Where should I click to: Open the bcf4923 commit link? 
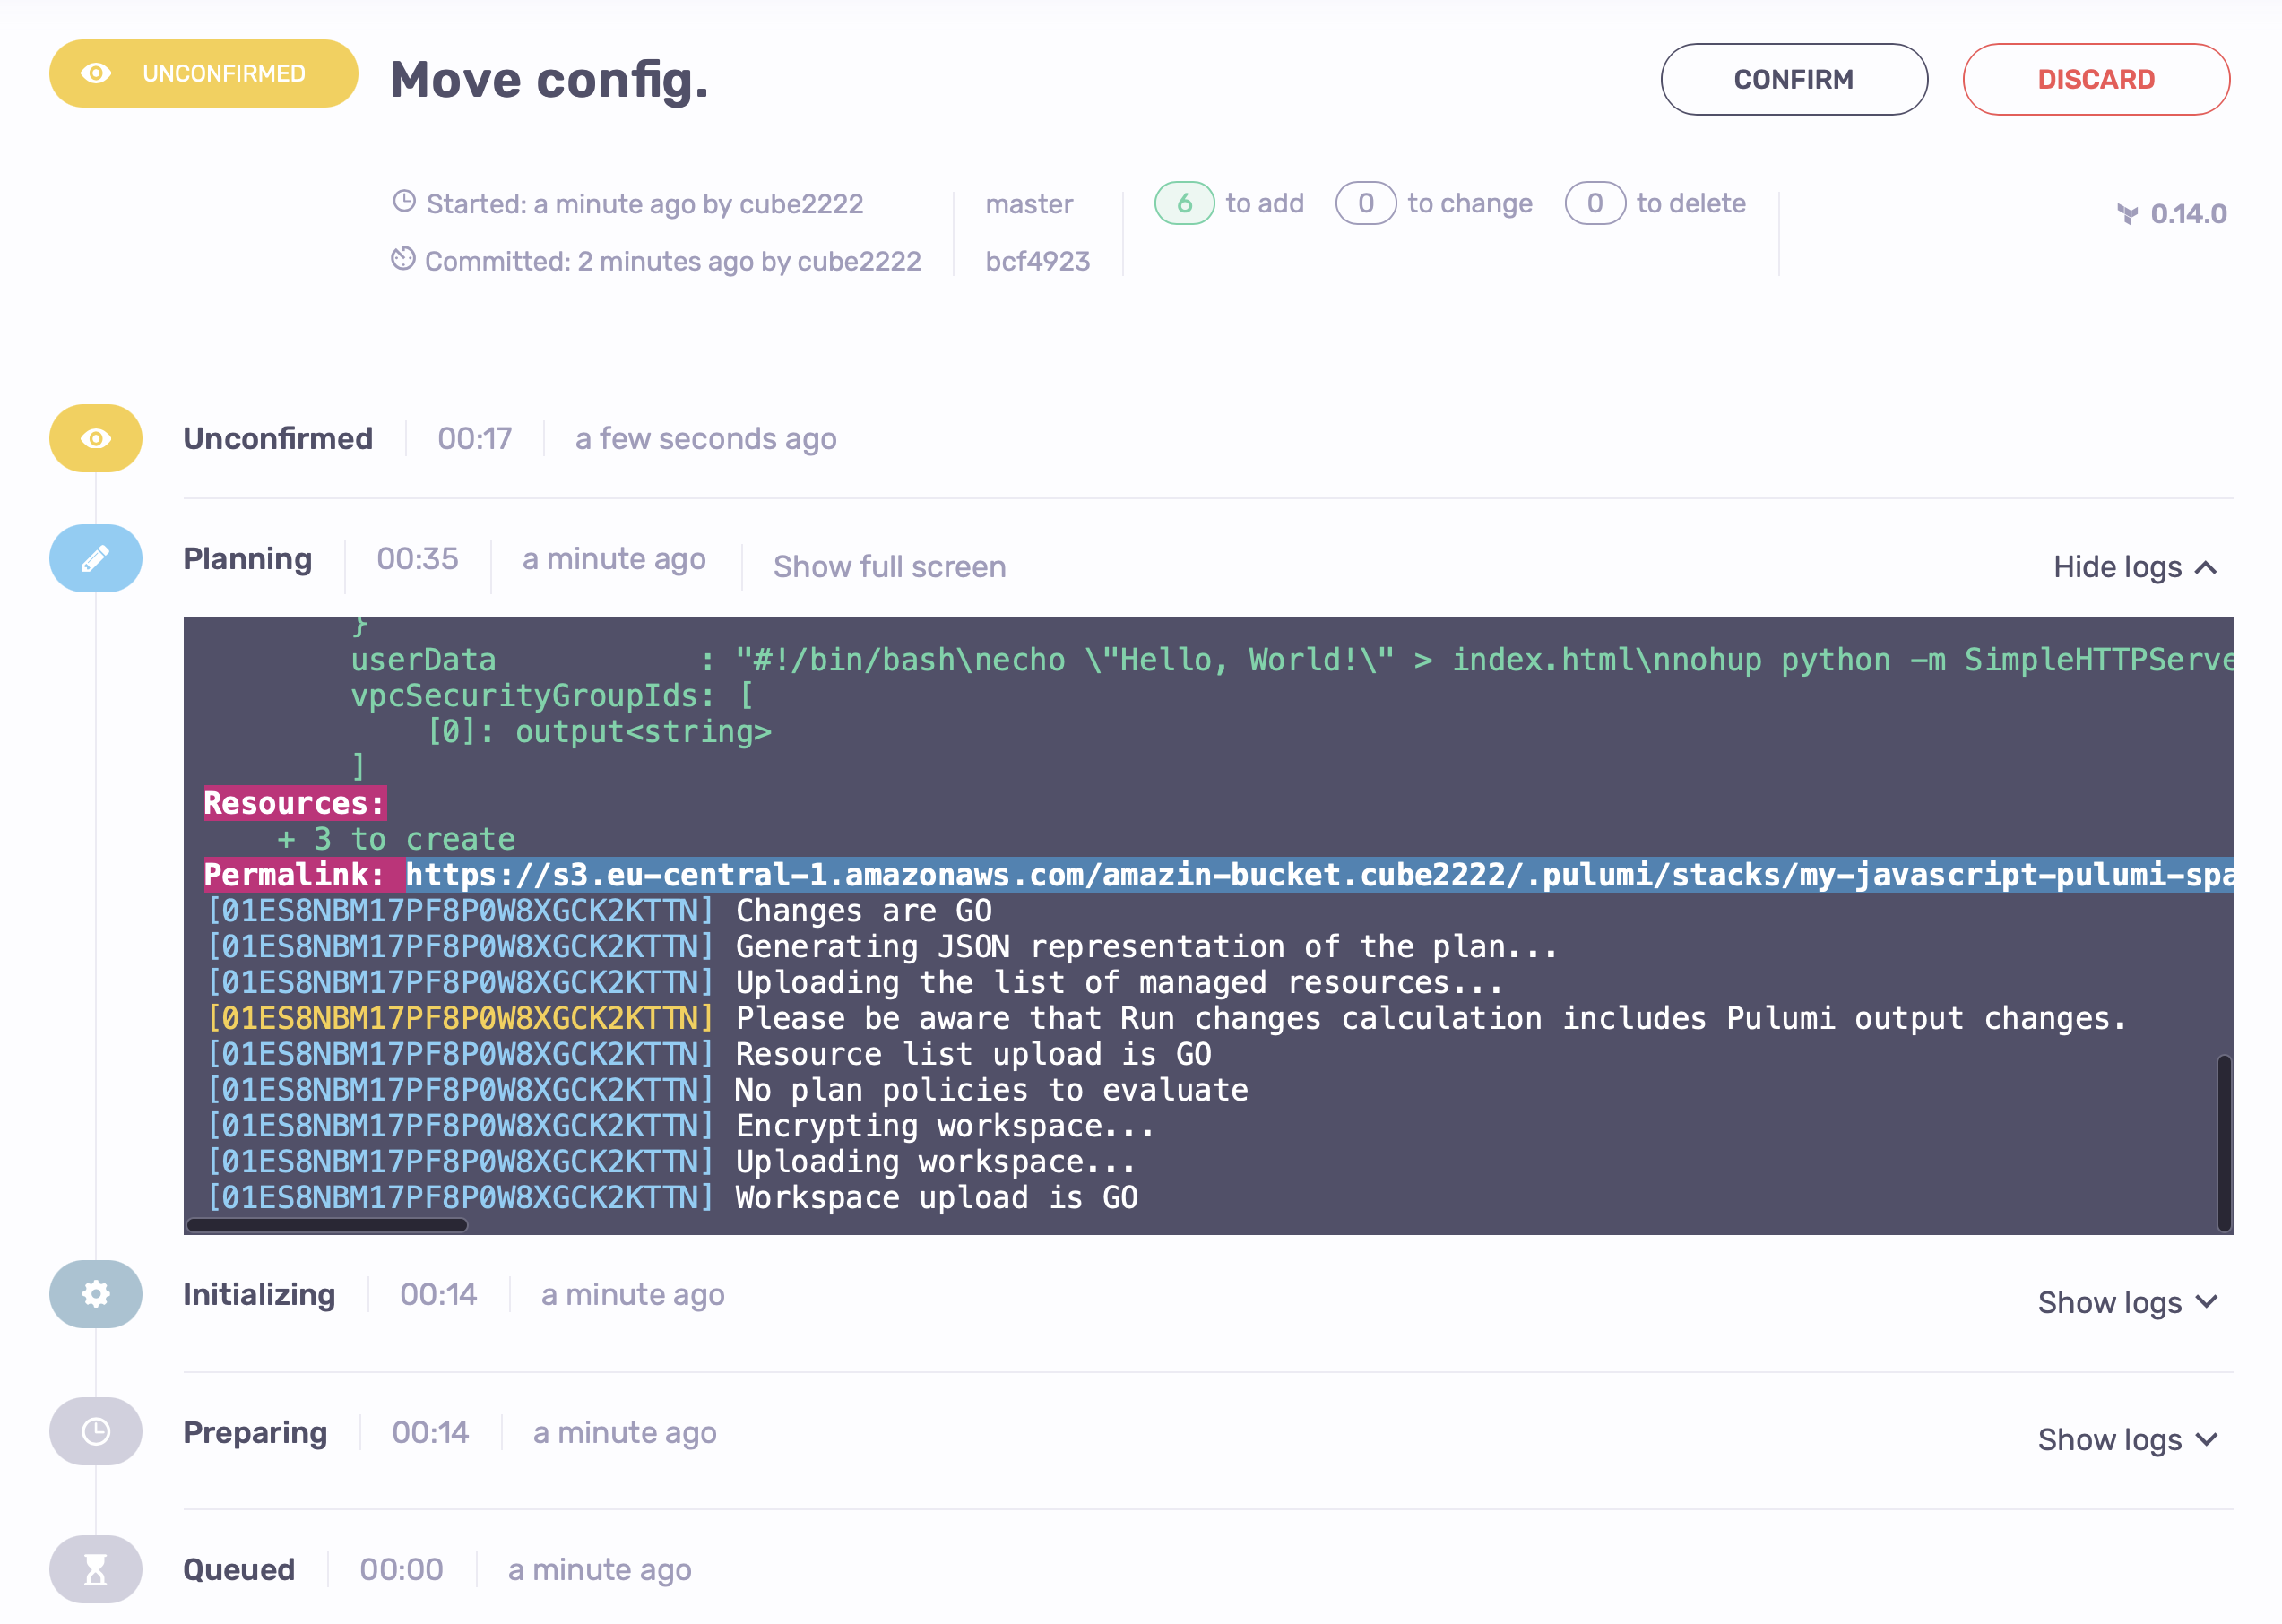coord(1037,261)
